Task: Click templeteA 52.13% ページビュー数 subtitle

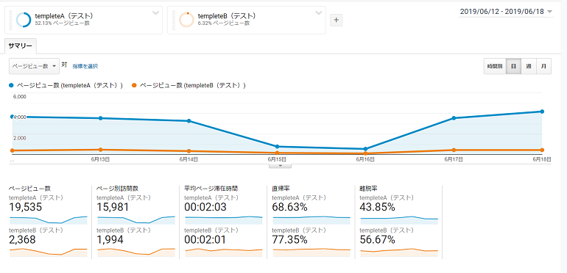Action: pyautogui.click(x=63, y=23)
